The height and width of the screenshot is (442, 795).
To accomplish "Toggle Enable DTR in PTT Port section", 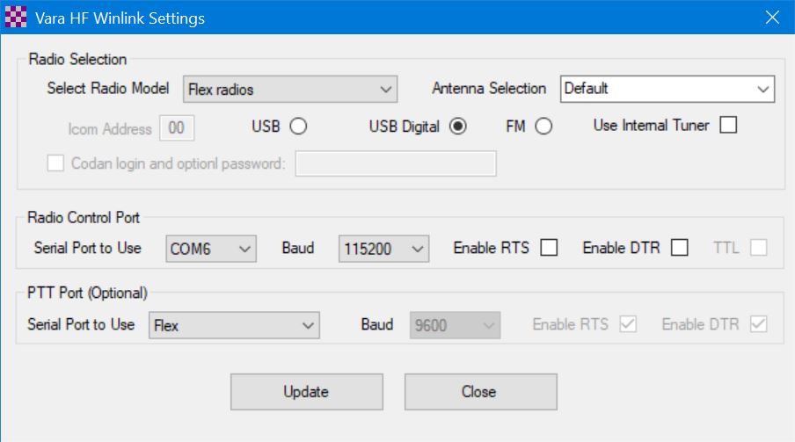I will click(758, 324).
